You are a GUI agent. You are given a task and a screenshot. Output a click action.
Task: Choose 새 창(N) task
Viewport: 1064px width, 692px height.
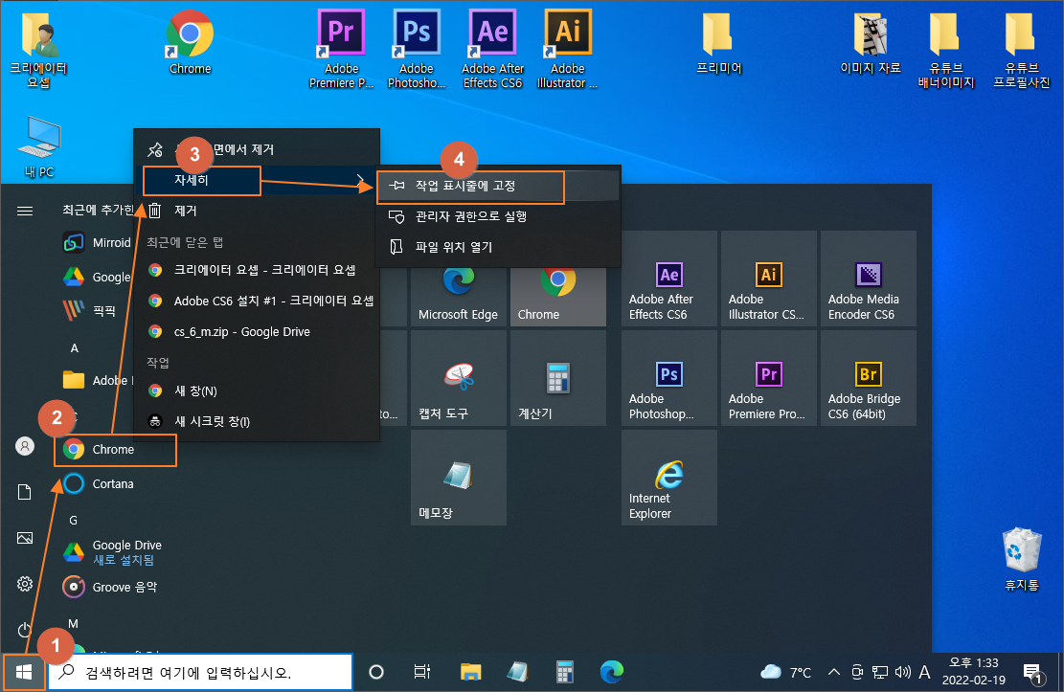[257, 391]
